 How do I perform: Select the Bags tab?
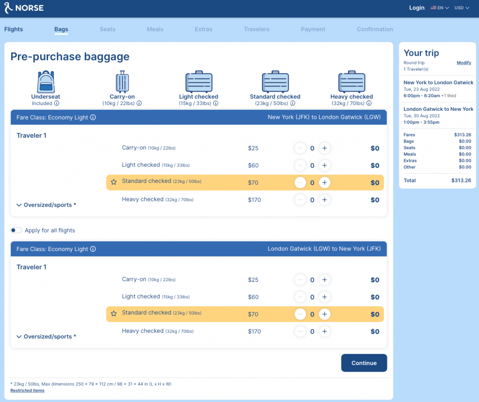(61, 29)
